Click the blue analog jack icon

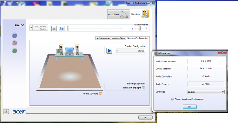pos(14,35)
